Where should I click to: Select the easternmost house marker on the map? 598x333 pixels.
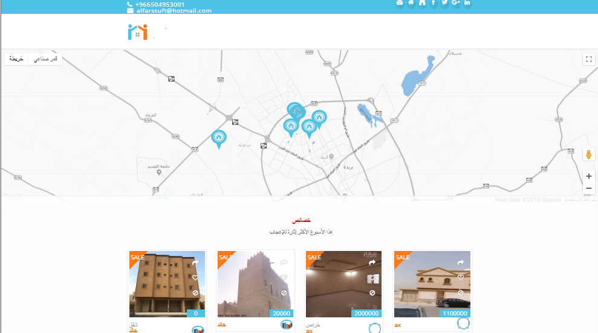click(319, 119)
